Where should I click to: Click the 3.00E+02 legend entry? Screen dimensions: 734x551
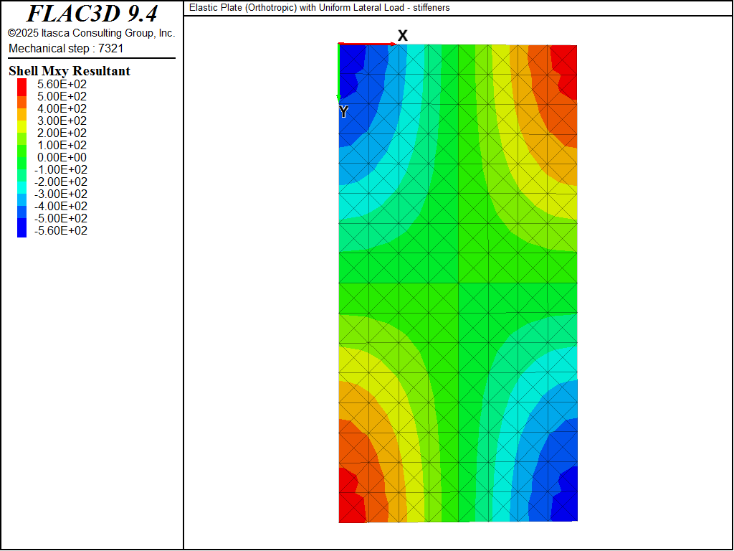(x=62, y=121)
